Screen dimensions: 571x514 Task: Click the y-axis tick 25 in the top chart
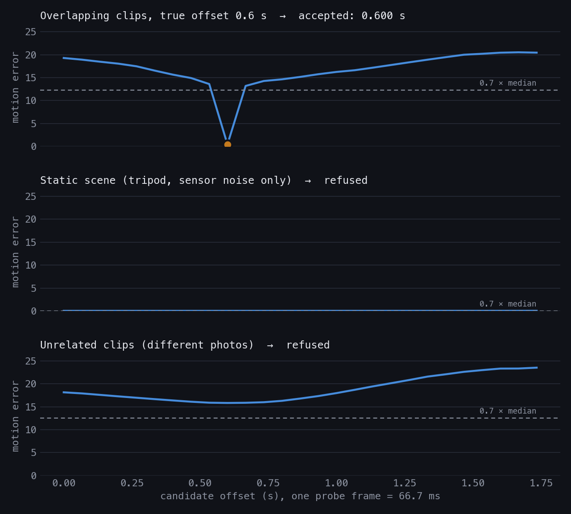coord(31,32)
